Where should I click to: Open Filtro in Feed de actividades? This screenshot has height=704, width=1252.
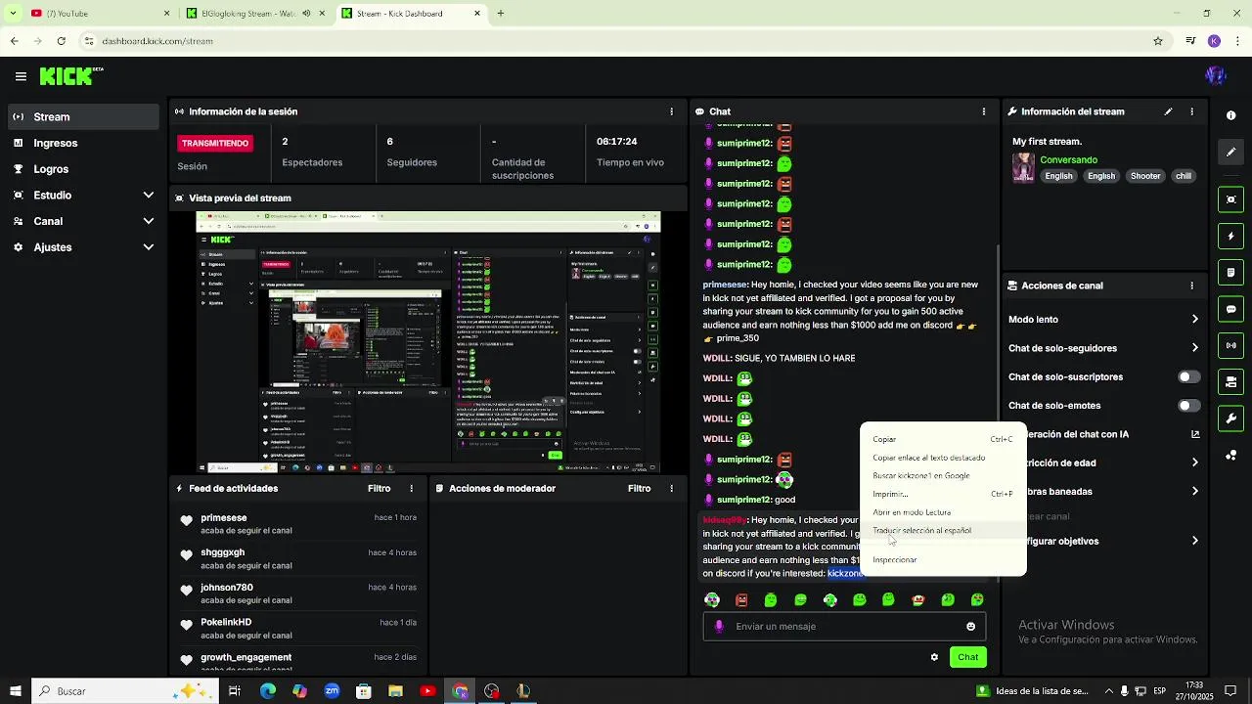click(x=379, y=488)
